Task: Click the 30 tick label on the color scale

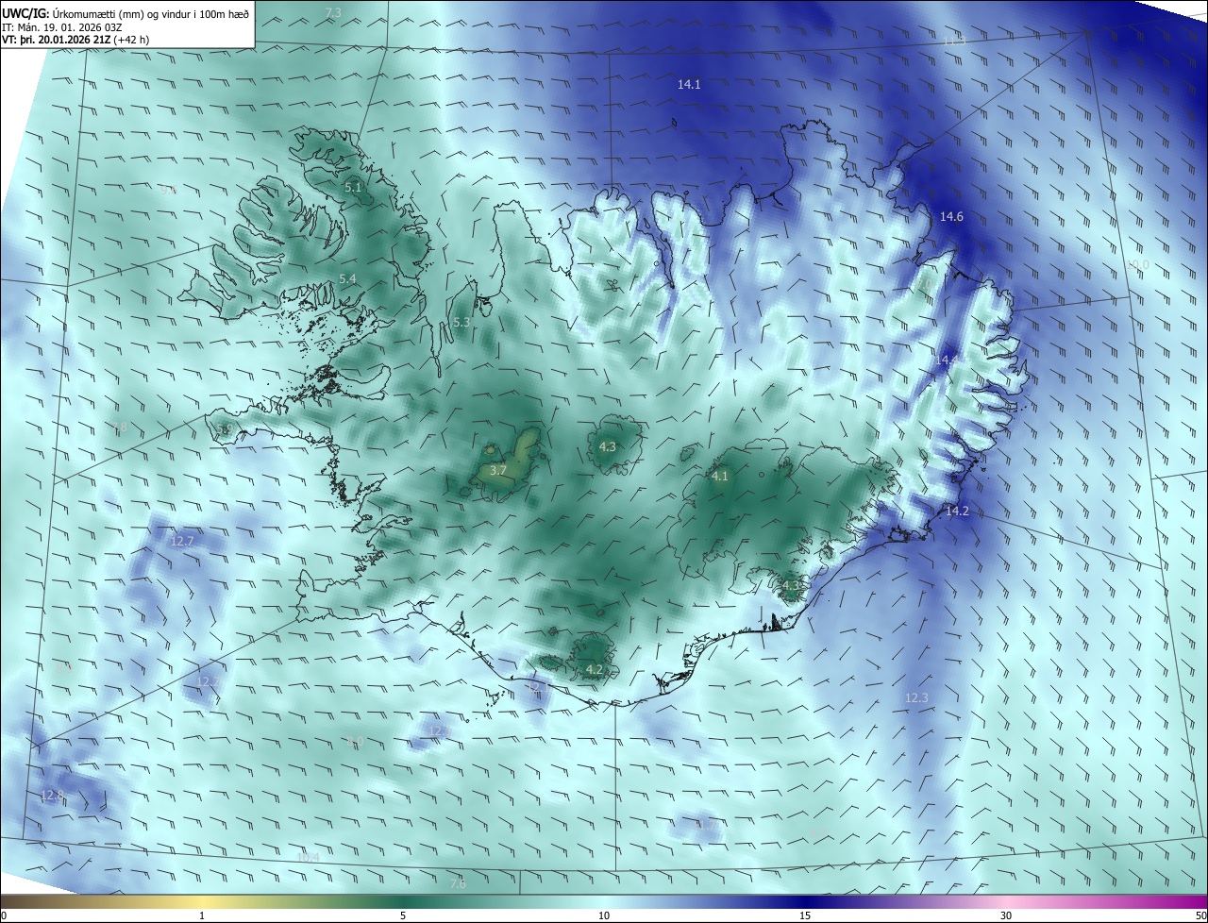Action: [x=1006, y=915]
